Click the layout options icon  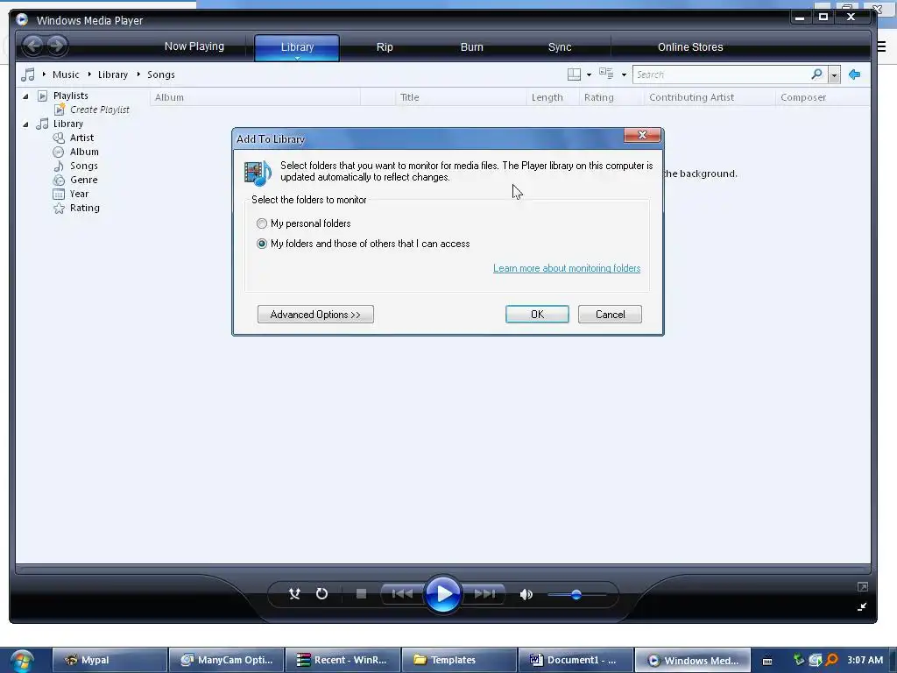pos(574,74)
